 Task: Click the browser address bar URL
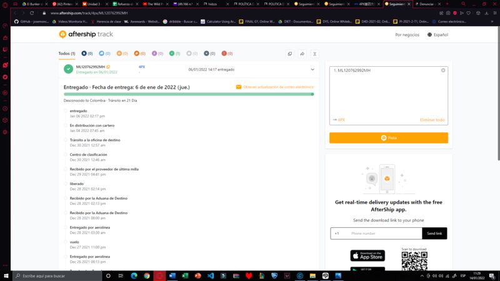[x=89, y=13]
